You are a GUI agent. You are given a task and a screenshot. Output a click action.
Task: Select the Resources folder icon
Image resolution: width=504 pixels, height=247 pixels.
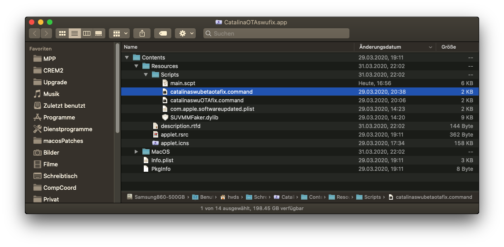coord(146,66)
